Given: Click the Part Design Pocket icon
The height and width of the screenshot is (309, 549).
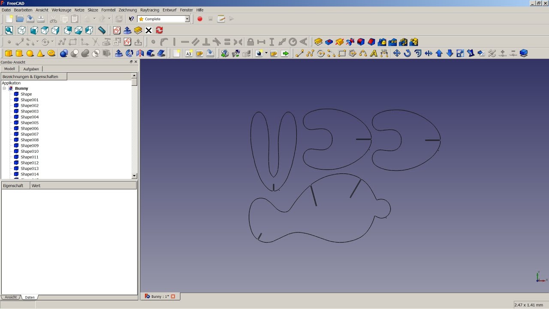Looking at the screenshot, I should coord(329,42).
